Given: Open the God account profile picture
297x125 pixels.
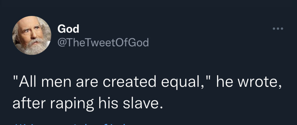Looking at the screenshot, I should [x=32, y=35].
